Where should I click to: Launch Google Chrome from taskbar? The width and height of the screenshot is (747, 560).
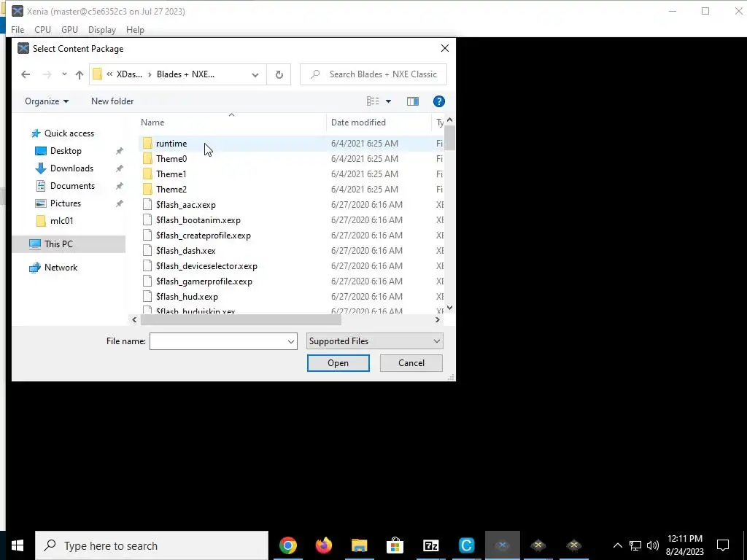[x=287, y=545]
